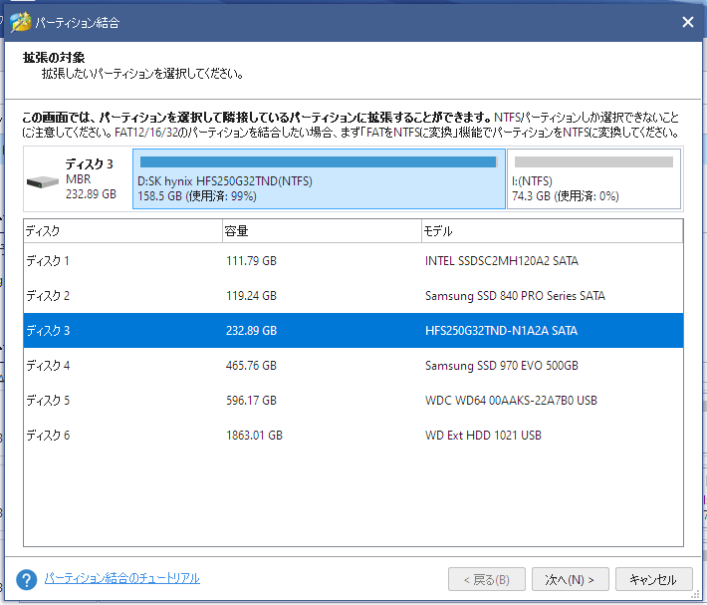707x605 pixels.
Task: Click the wizard app icon in title bar
Action: pos(20,22)
